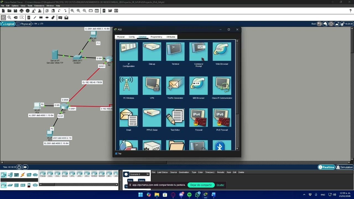Open the Options menu

(15, 6)
